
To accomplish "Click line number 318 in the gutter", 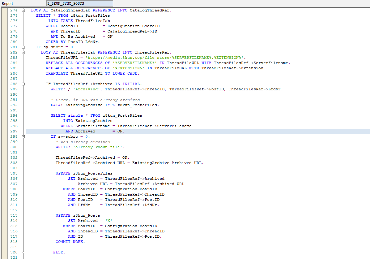I will click(14, 242).
